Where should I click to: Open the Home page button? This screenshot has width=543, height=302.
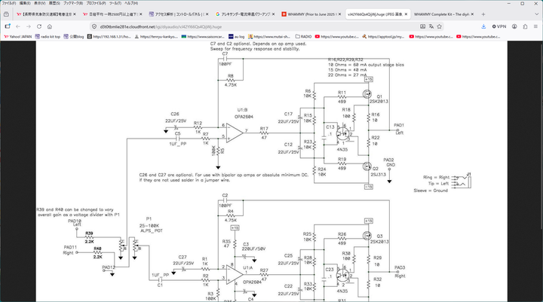[50, 26]
